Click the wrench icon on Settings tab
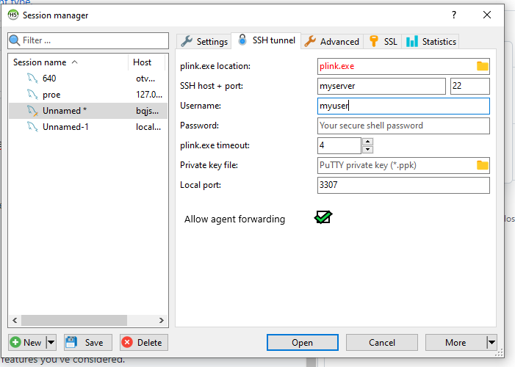Image resolution: width=515 pixels, height=367 pixels. click(187, 41)
